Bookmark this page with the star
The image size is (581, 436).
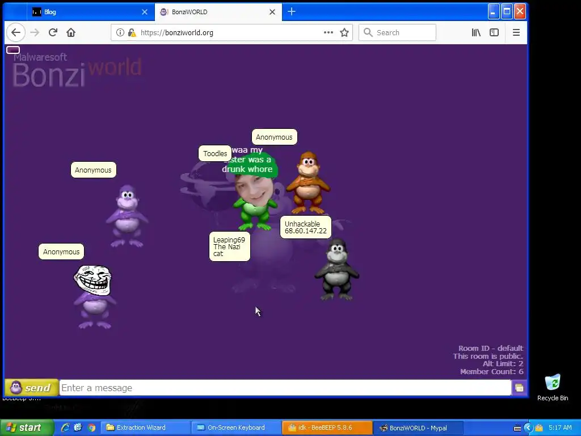344,32
